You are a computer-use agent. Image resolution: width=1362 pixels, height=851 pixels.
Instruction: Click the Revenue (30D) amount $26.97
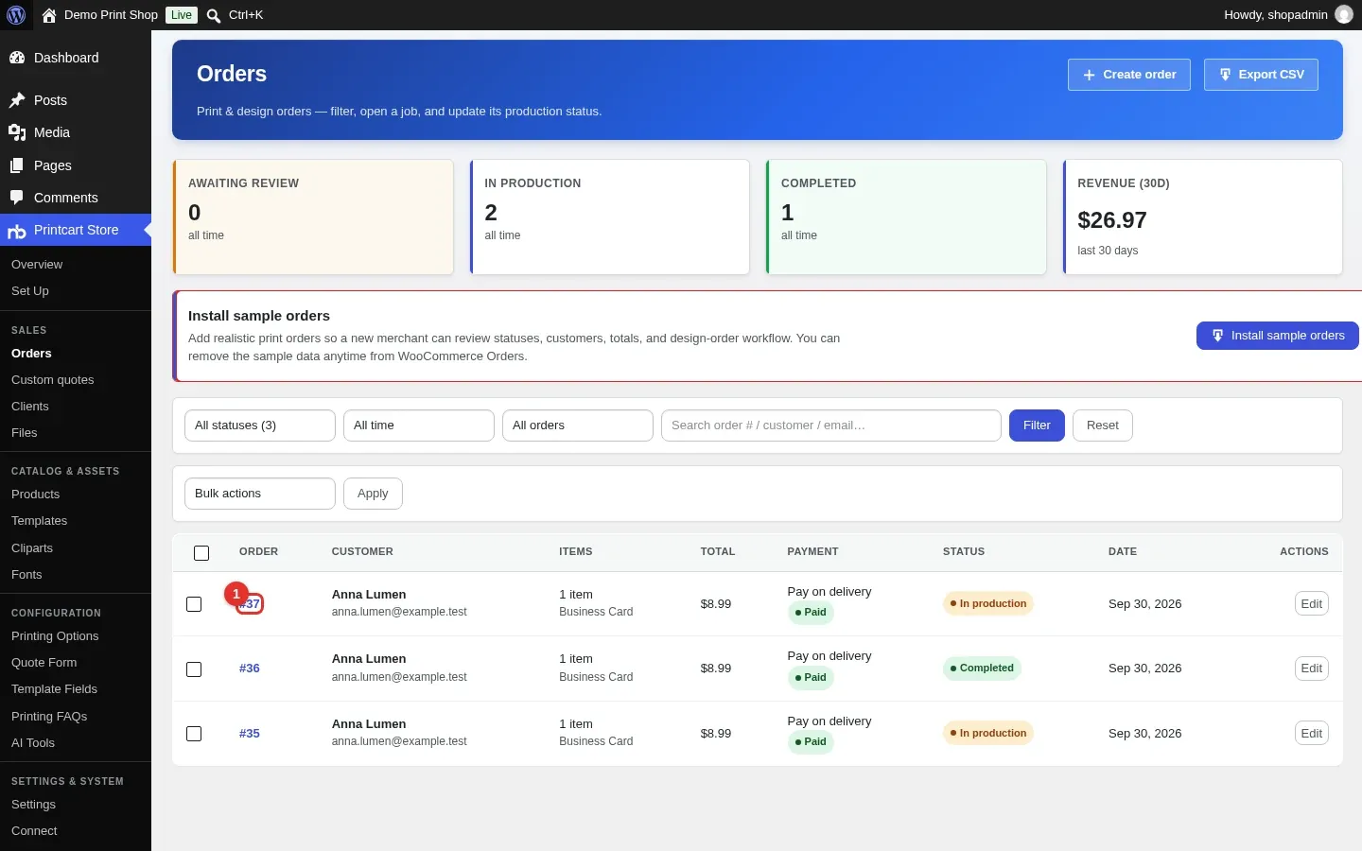1112,220
